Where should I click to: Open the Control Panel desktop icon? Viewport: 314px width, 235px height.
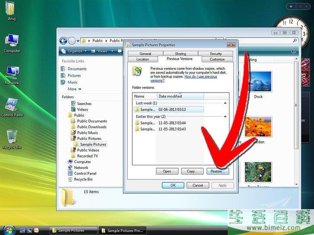pos(12,108)
